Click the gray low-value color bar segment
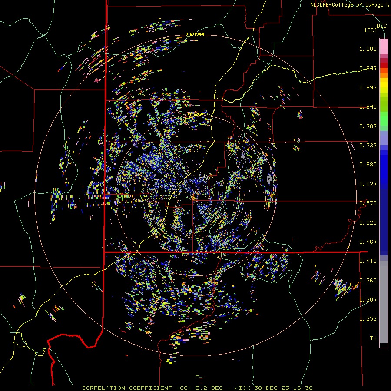The image size is (391, 391). pos(384,302)
